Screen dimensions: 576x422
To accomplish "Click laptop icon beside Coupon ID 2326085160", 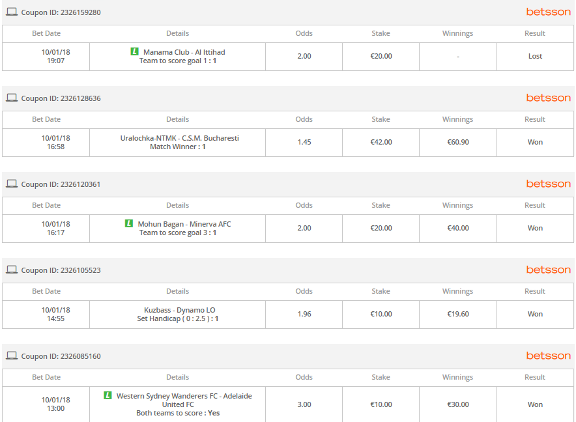I will [x=12, y=356].
